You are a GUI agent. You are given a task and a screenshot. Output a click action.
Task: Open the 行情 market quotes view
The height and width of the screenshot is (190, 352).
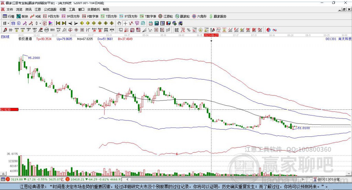point(9,16)
